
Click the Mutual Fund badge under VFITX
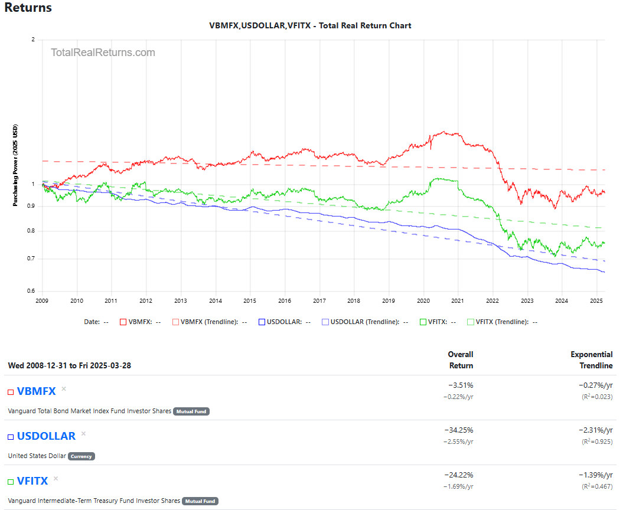point(200,501)
